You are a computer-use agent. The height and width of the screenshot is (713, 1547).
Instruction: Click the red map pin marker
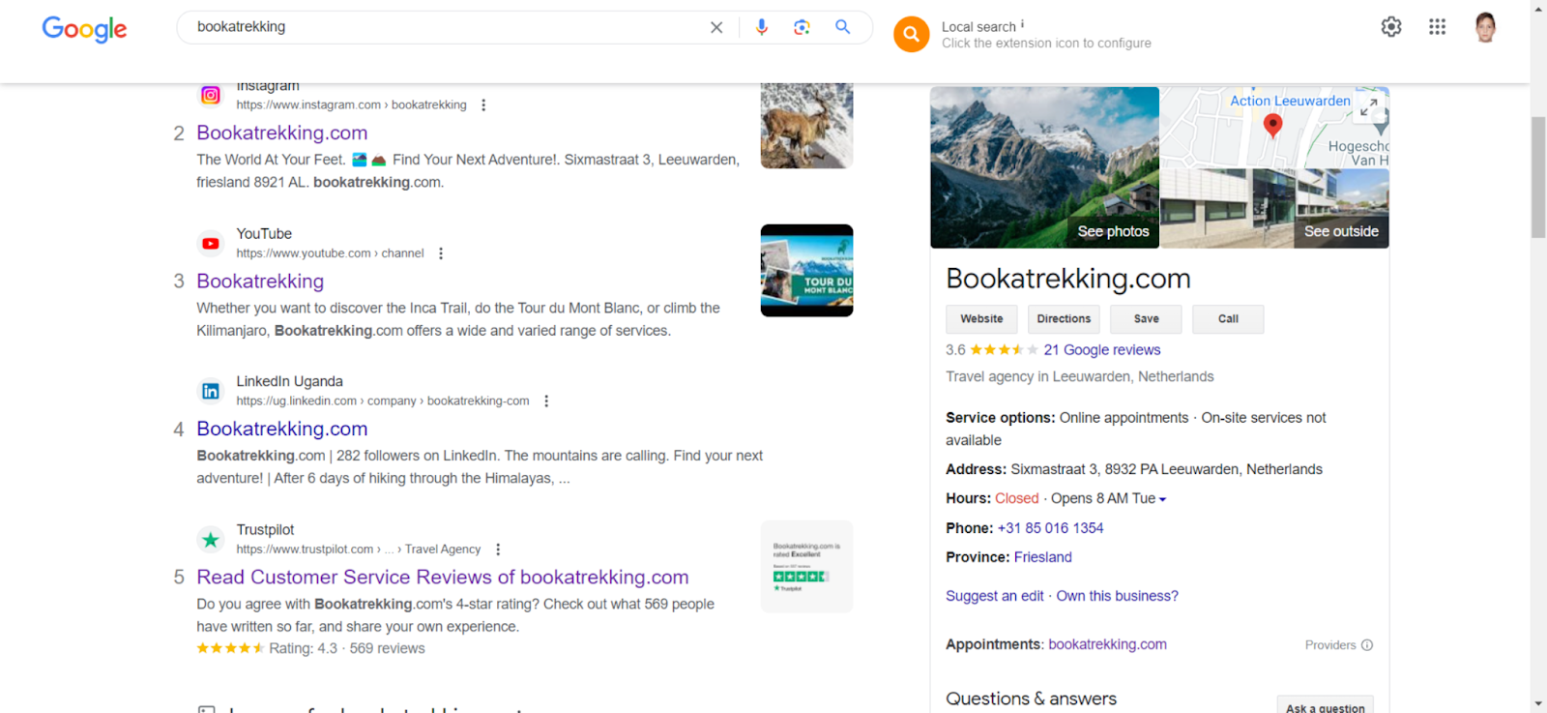1273,125
